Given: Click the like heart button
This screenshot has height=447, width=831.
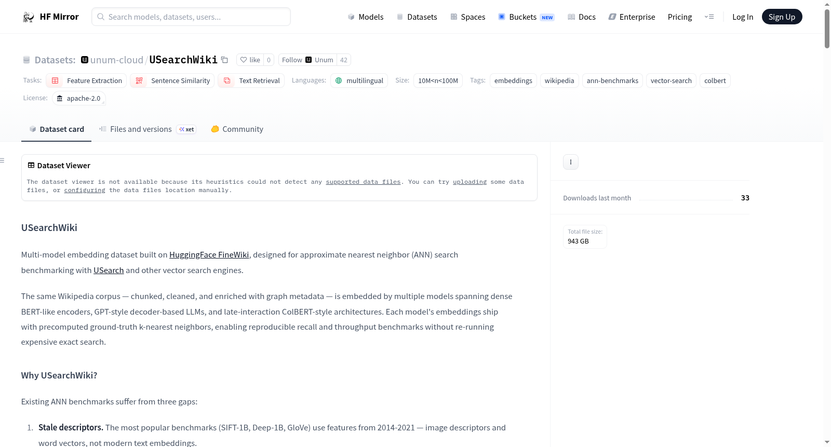Looking at the screenshot, I should (250, 60).
